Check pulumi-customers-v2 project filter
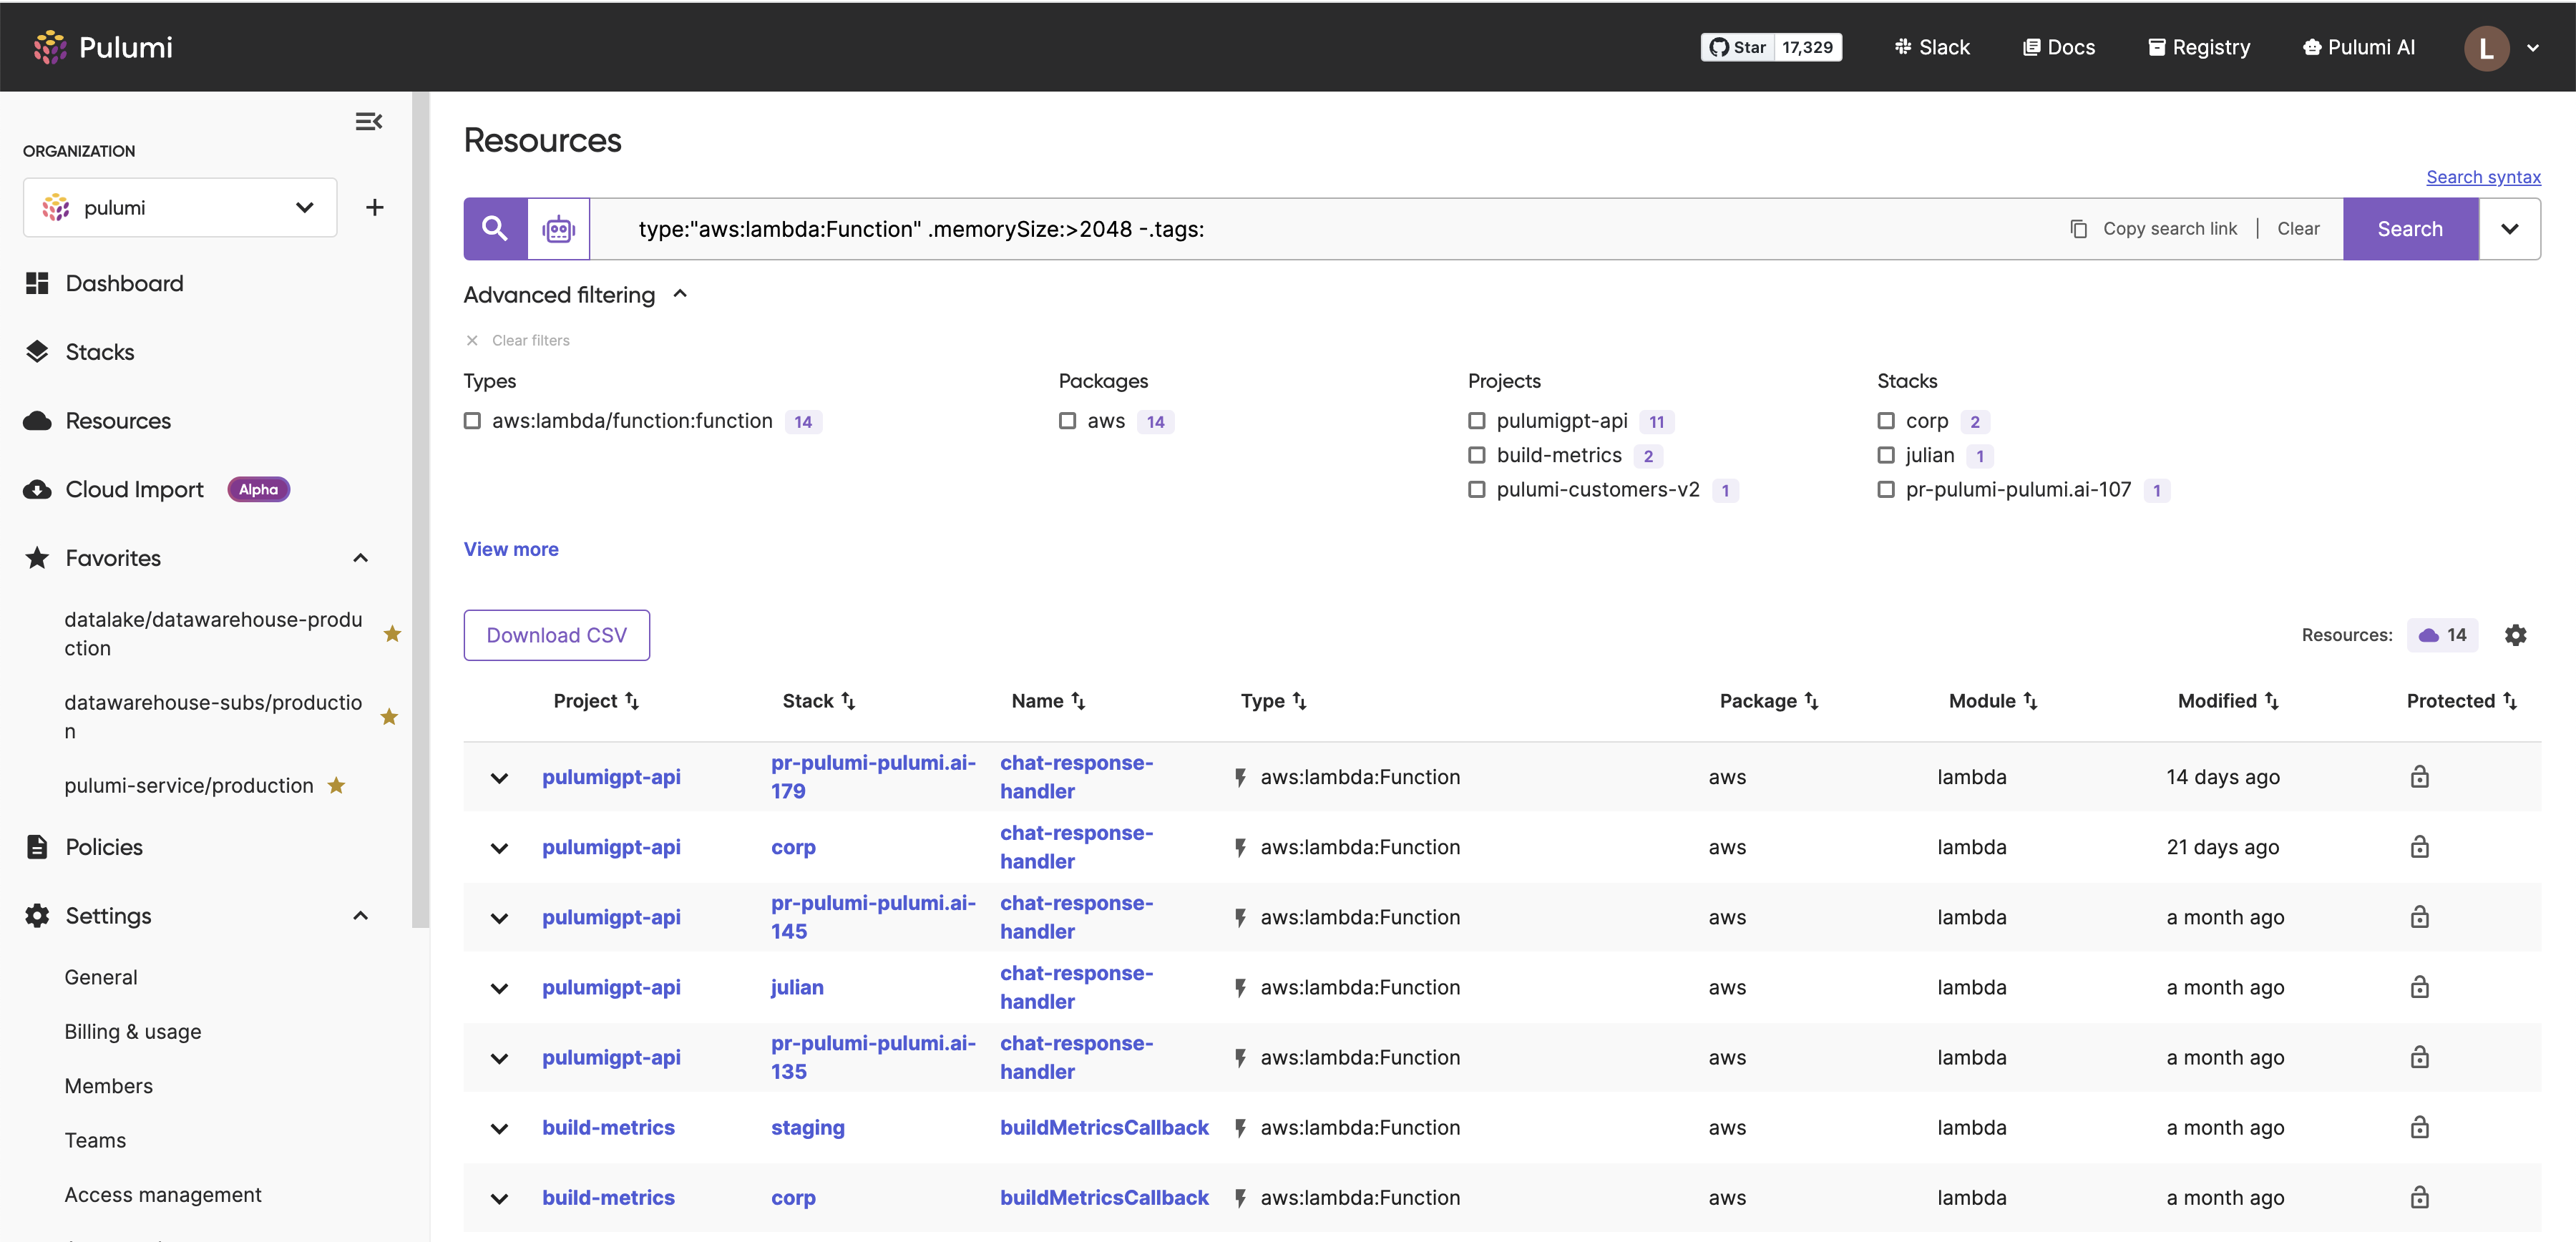The image size is (2576, 1242). 1476,489
